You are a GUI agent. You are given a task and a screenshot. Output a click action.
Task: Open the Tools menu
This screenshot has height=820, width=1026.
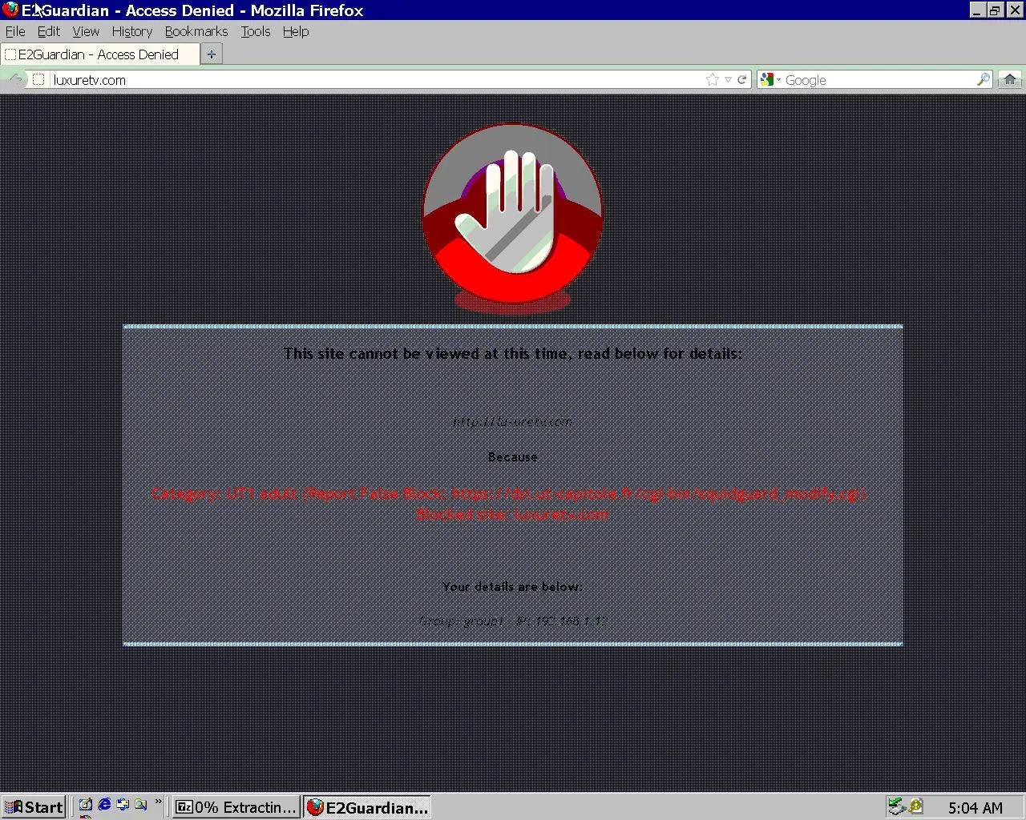(x=256, y=31)
